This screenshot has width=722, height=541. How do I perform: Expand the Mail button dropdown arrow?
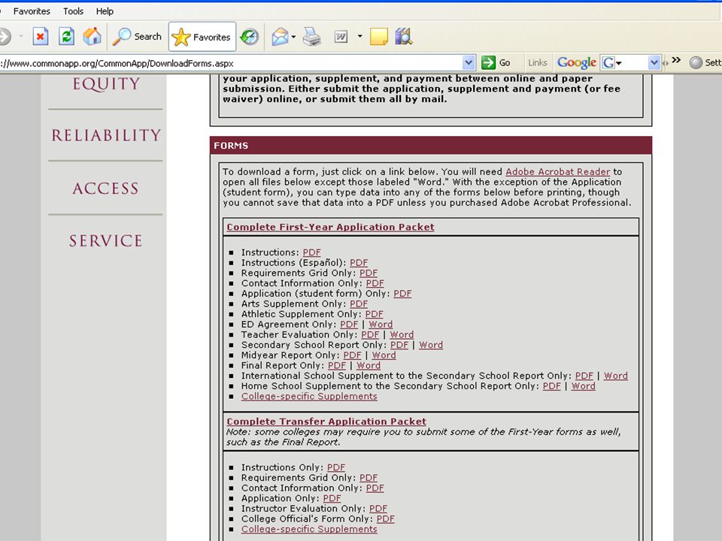[293, 37]
